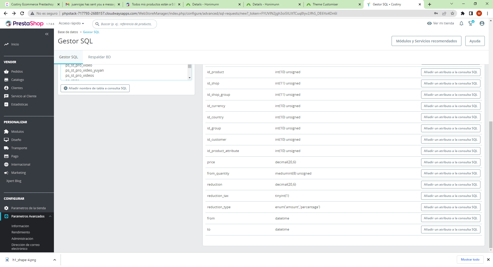Add to attribute to SQL query
The height and width of the screenshot is (267, 493).
point(451,230)
